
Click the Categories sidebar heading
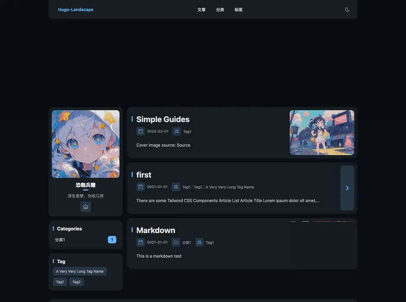[x=70, y=229]
